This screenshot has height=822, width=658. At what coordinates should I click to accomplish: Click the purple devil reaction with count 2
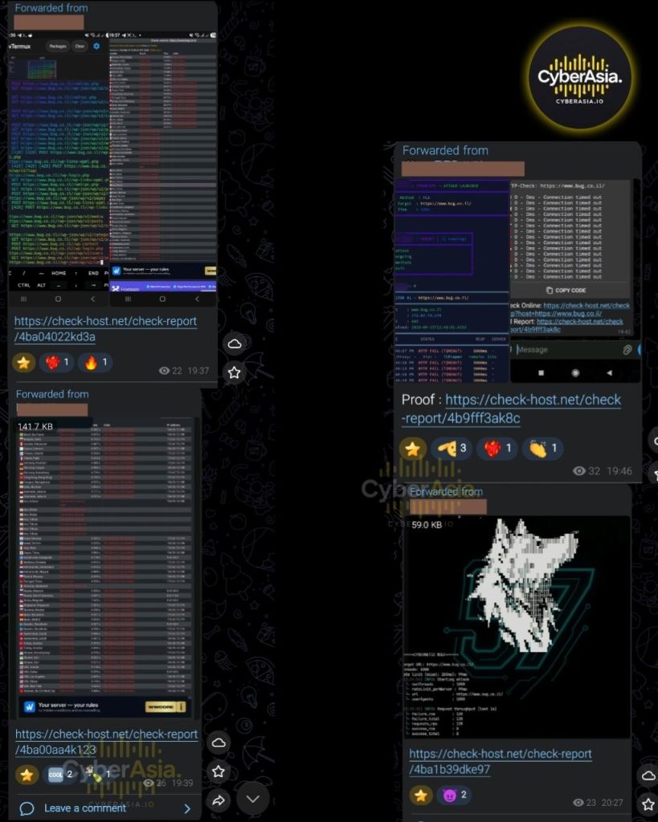(455, 796)
